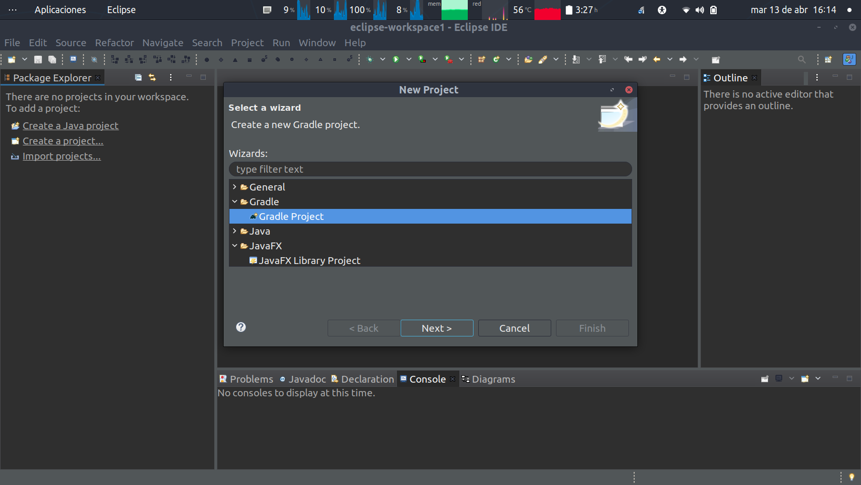Expand the Java wizard category
This screenshot has width=861, height=485.
click(x=234, y=231)
